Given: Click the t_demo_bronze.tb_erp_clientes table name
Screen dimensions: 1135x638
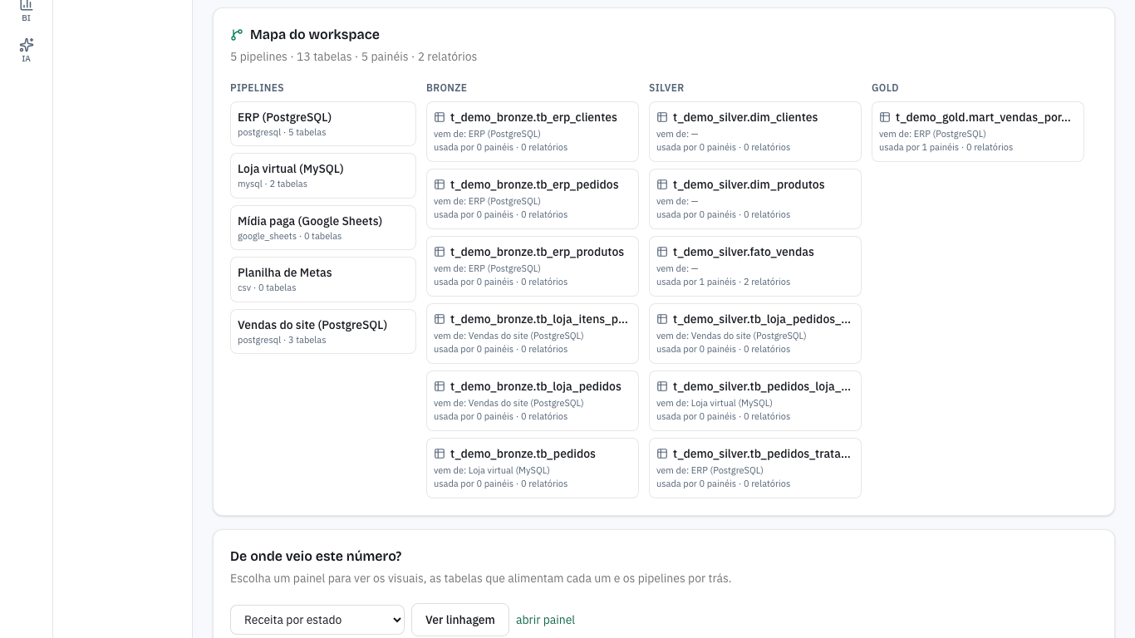Looking at the screenshot, I should pos(533,118).
